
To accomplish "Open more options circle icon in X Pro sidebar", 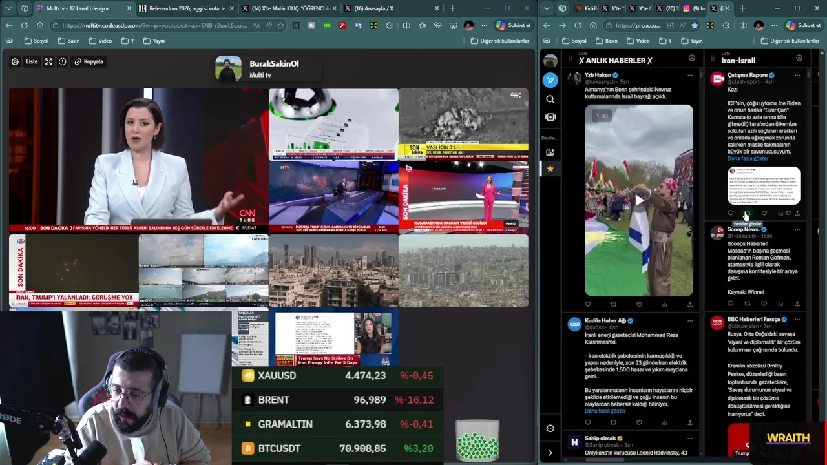I will pos(550,428).
